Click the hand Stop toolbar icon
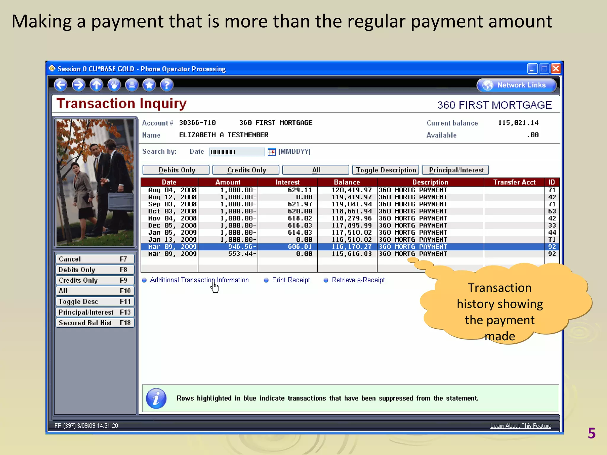This screenshot has height=455, width=607. tap(114, 85)
